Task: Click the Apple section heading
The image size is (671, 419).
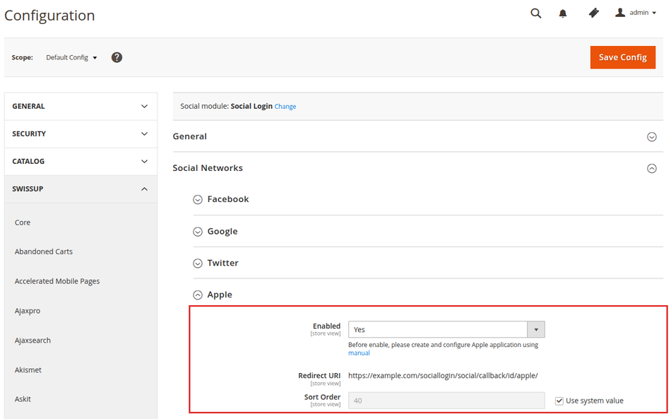Action: pos(220,295)
